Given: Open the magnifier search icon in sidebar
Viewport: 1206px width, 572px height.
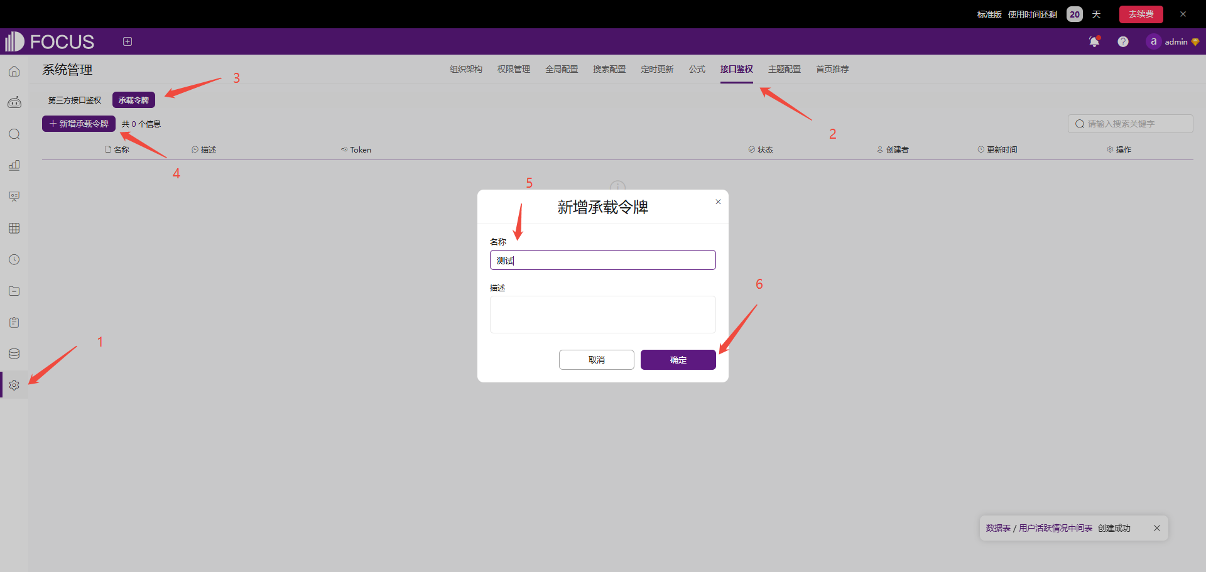Looking at the screenshot, I should click(x=14, y=134).
